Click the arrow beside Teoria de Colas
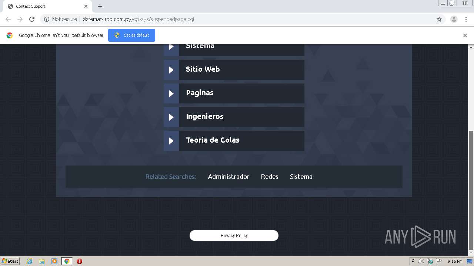 point(171,141)
